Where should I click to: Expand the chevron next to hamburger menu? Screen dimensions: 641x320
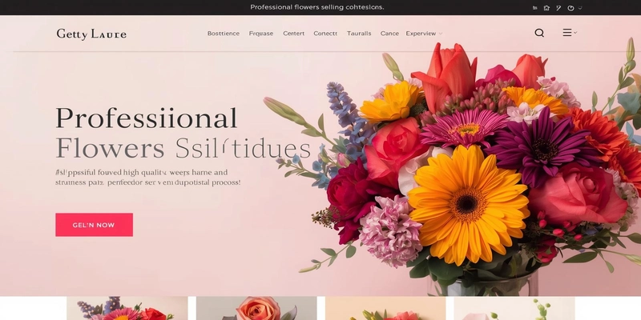click(x=575, y=33)
